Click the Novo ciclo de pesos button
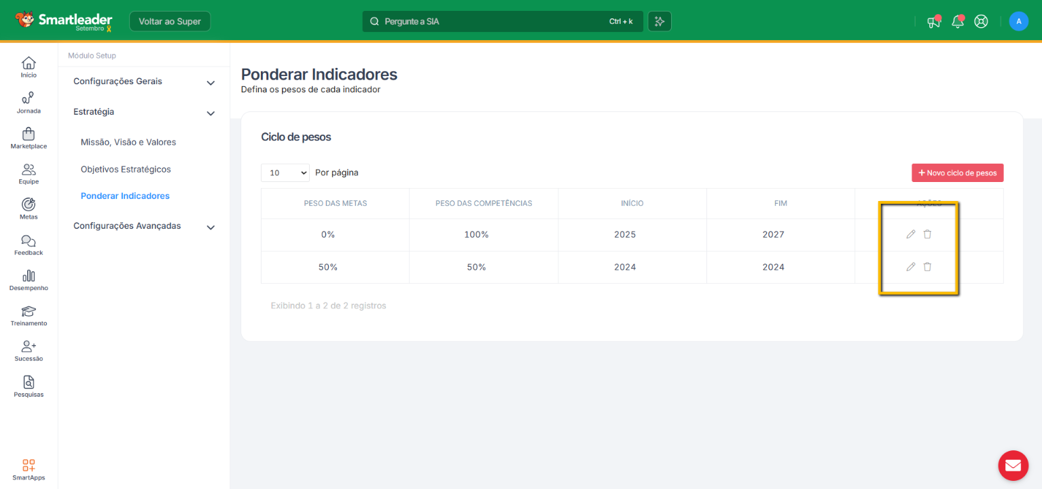This screenshot has height=489, width=1042. [x=957, y=173]
